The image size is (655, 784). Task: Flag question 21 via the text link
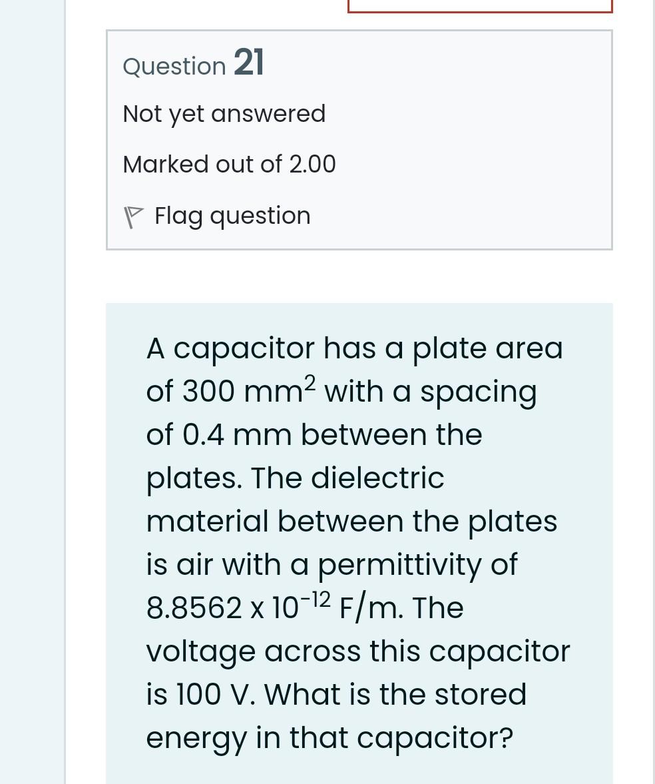[232, 216]
